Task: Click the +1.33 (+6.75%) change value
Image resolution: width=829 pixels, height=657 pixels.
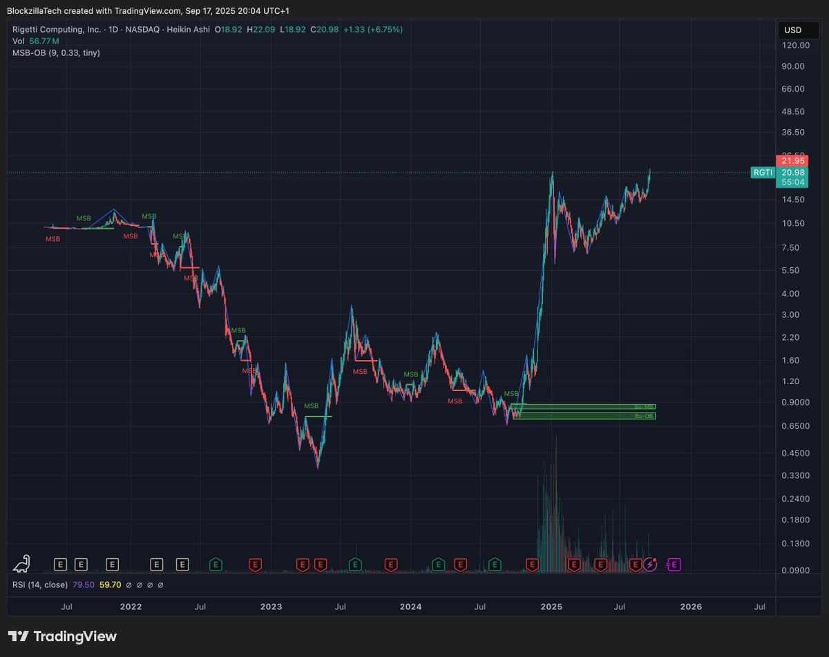Action: pos(373,30)
